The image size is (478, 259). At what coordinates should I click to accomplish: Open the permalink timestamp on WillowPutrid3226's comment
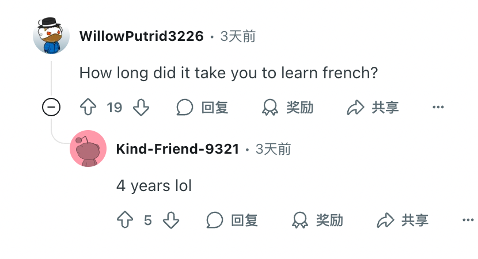(238, 36)
